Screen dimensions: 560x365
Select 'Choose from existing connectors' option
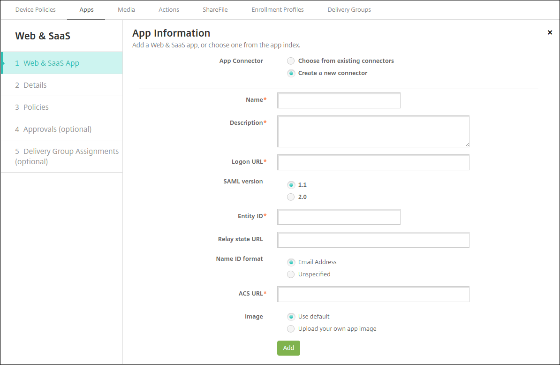(x=291, y=61)
